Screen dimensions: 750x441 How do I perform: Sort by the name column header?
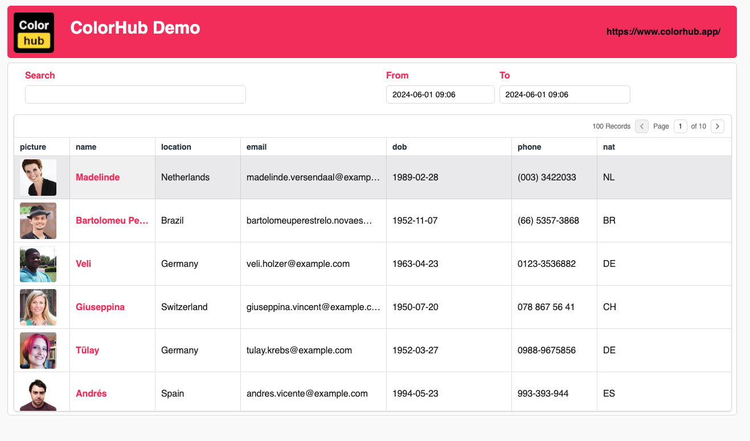(86, 147)
